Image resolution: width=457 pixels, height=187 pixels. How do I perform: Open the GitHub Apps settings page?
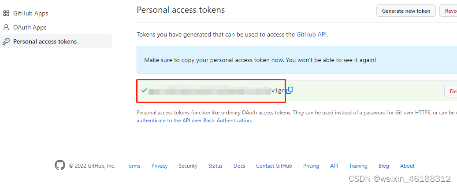[30, 14]
